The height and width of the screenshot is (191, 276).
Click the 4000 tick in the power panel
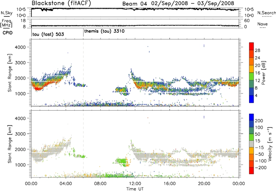point(20,47)
